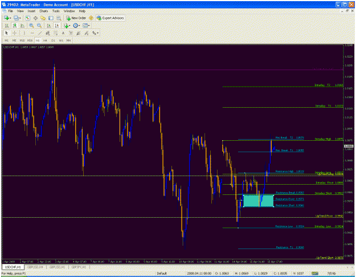Screen dimensions: 356x277
Task: Click the New Order button
Action: tap(76, 18)
